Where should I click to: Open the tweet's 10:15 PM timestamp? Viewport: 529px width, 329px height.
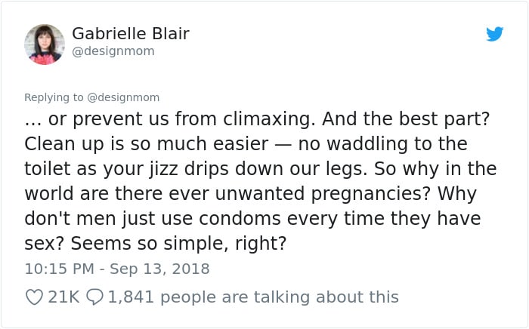pyautogui.click(x=60, y=269)
